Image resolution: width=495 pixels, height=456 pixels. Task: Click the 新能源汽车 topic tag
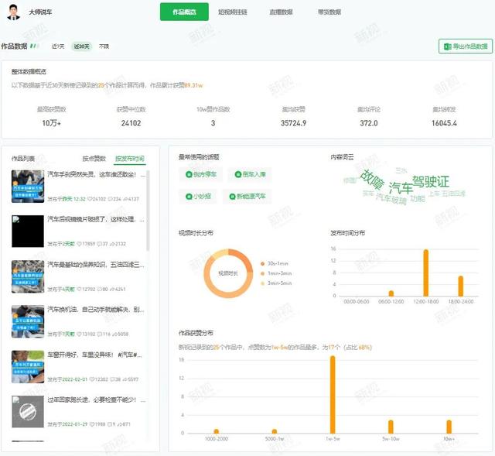247,197
